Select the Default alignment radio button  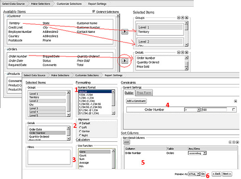coord(80,123)
